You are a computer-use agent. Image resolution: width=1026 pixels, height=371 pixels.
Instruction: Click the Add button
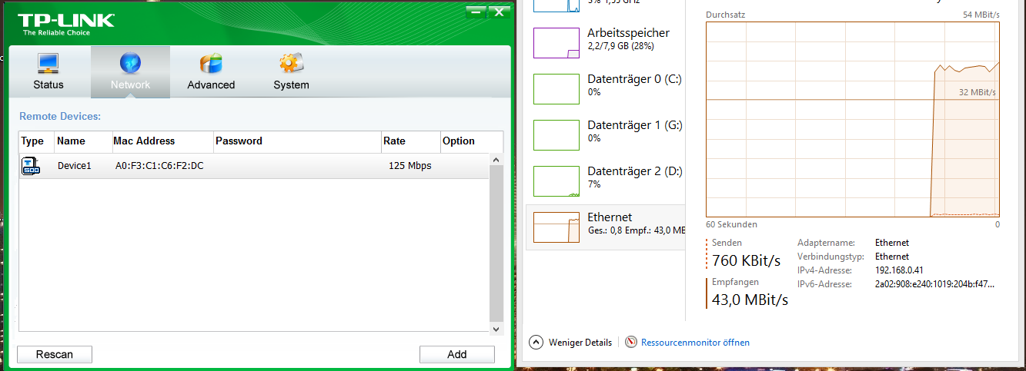457,354
